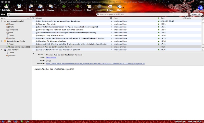Toggle unread indicator for 'Google: Larry allein zu Haus'
This screenshot has width=204, height=123.
[x=159, y=35]
